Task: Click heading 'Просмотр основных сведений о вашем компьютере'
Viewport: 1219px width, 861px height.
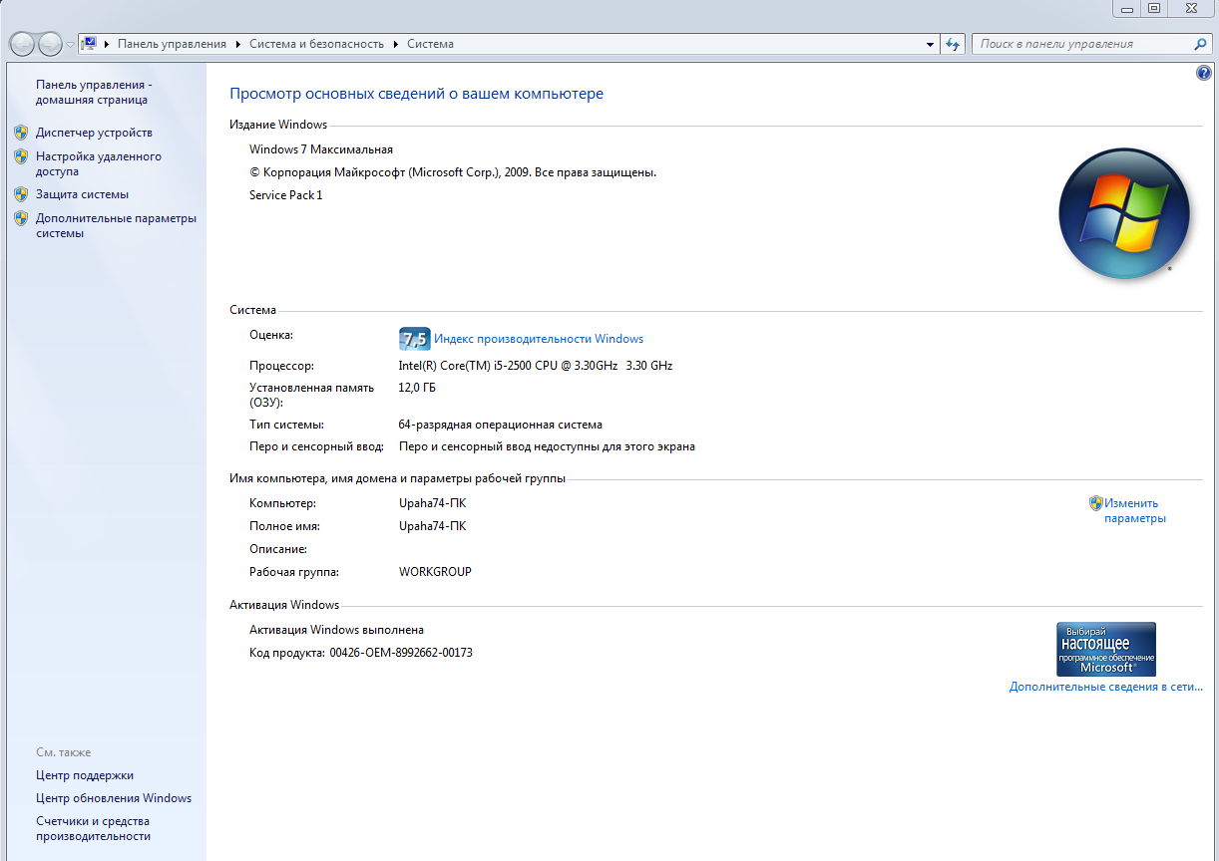Action: click(417, 94)
